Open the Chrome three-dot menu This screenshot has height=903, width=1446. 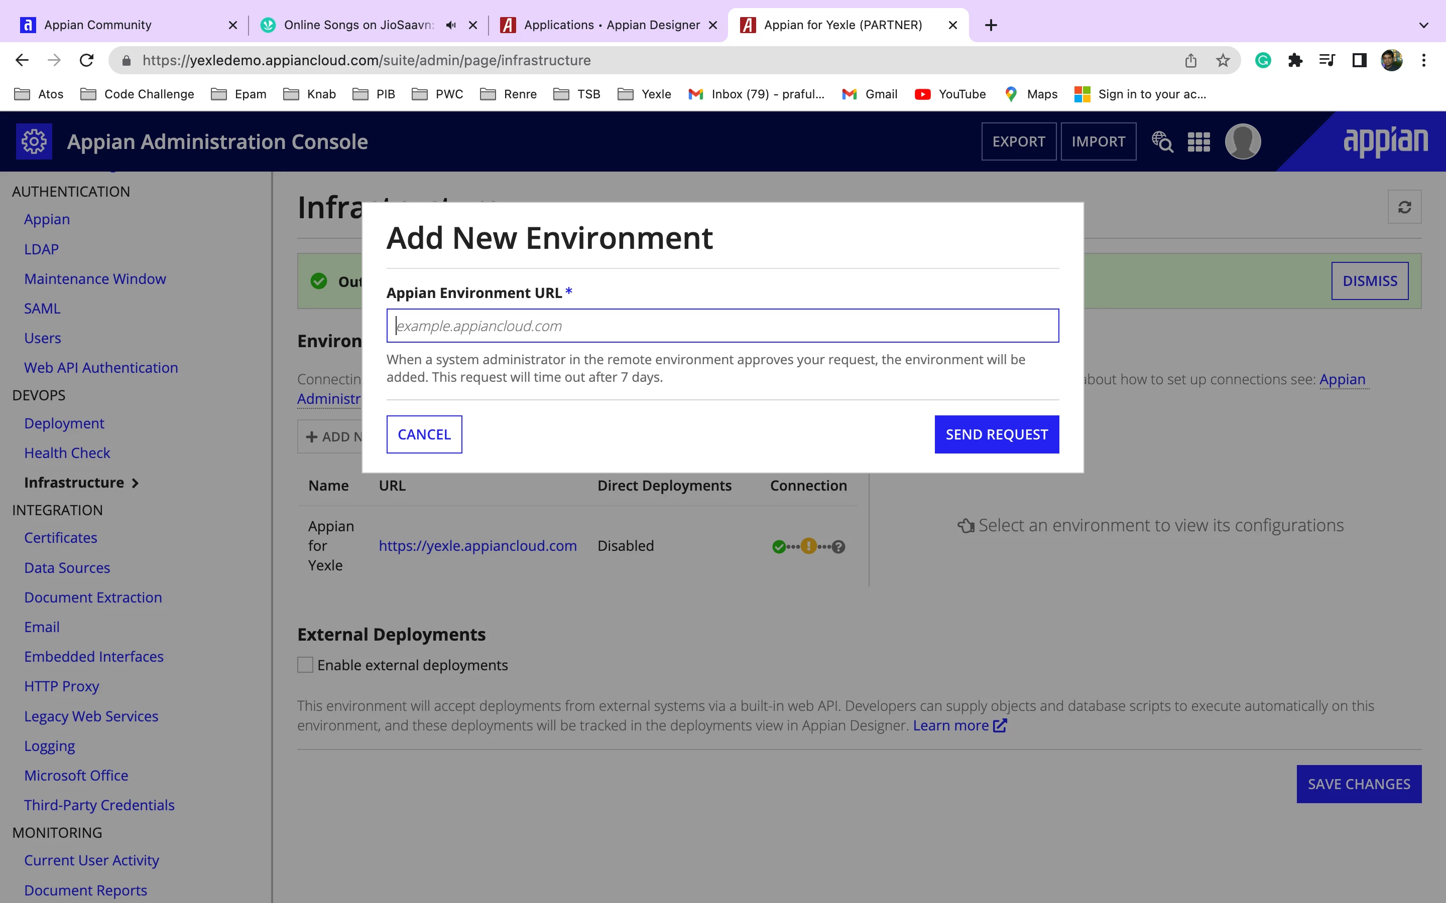click(x=1424, y=60)
